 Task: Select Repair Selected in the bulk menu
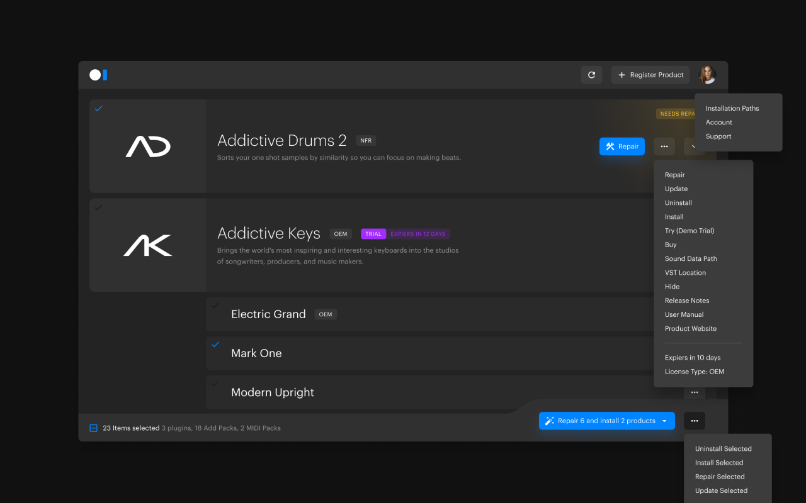719,477
